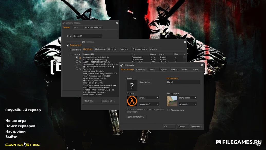The height and width of the screenshot is (150, 266).
Task: Open the Избранное servers tab
Action: click(x=100, y=49)
